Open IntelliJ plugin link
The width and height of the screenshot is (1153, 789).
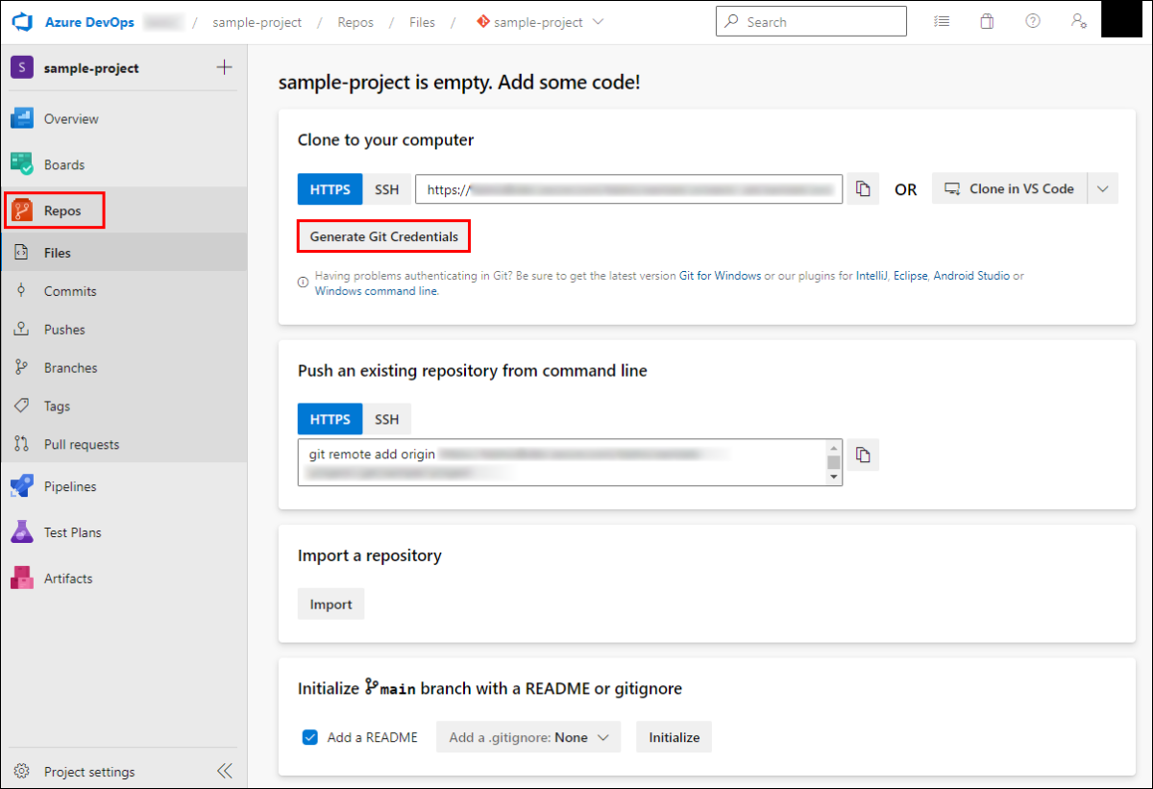[x=871, y=276]
